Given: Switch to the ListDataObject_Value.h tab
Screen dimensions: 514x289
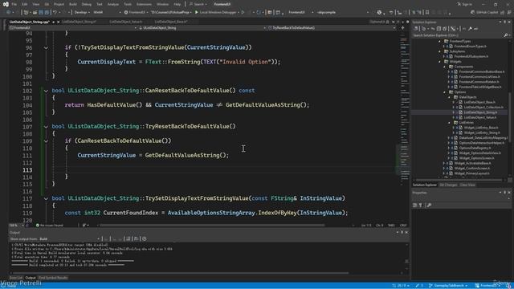Looking at the screenshot, I should (126, 22).
